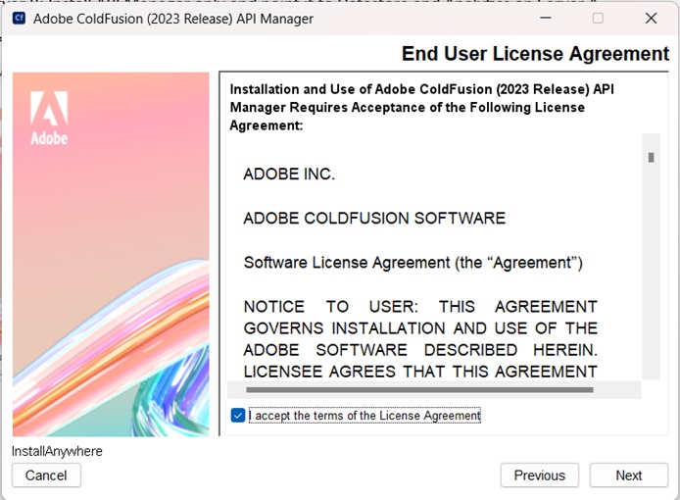The image size is (680, 500).
Task: Click the 'ADOBE INC.' line in license text
Action: [289, 175]
